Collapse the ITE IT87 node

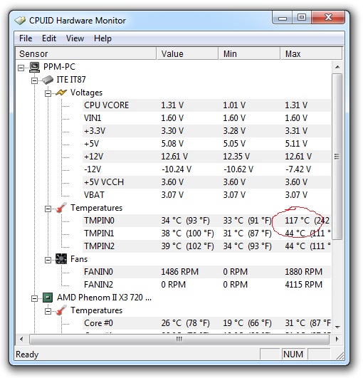tap(34, 80)
